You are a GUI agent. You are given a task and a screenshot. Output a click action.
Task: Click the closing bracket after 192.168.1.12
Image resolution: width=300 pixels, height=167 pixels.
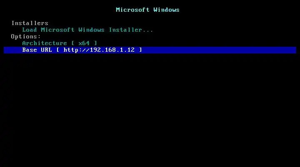click(140, 50)
